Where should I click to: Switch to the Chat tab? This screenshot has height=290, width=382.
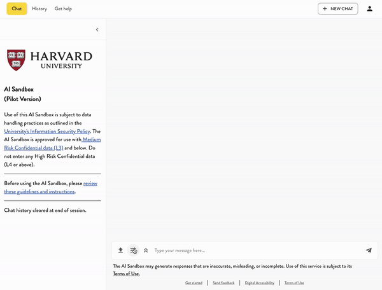tap(17, 9)
